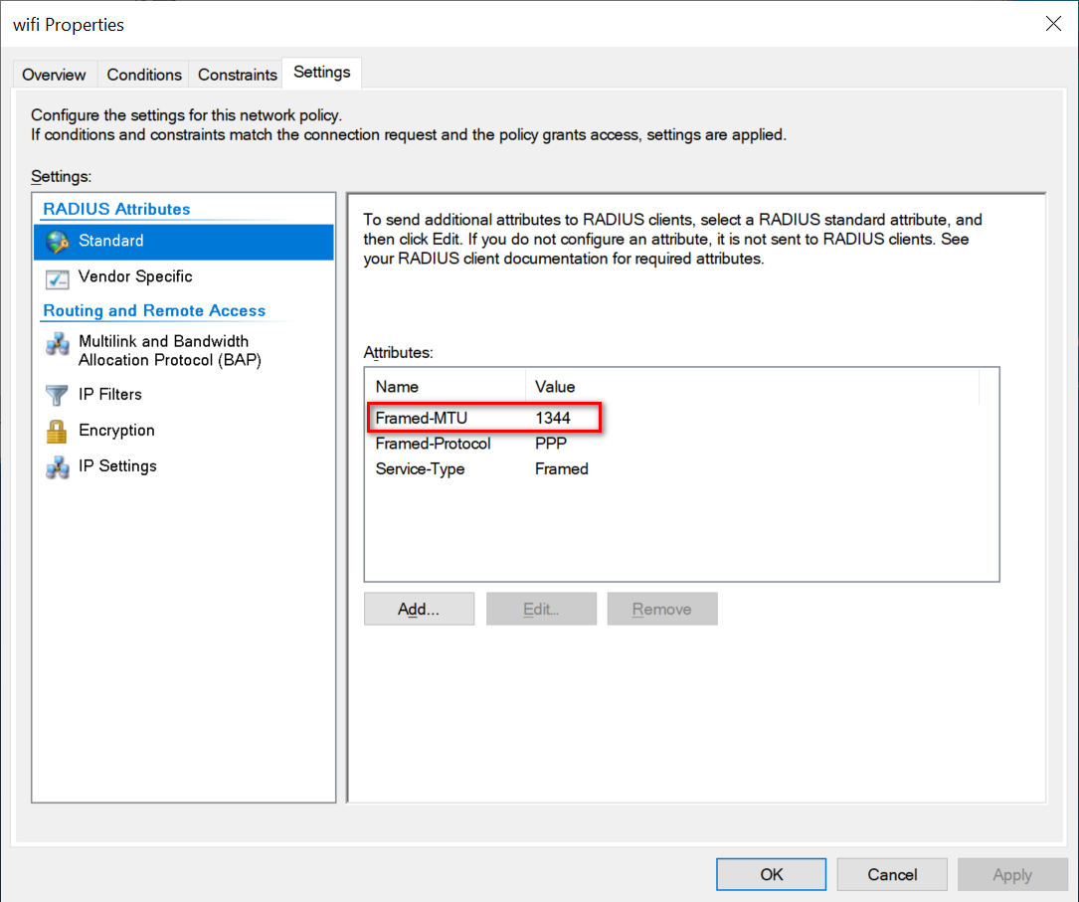The image size is (1079, 902).
Task: Select the Settings tab
Action: pos(322,73)
